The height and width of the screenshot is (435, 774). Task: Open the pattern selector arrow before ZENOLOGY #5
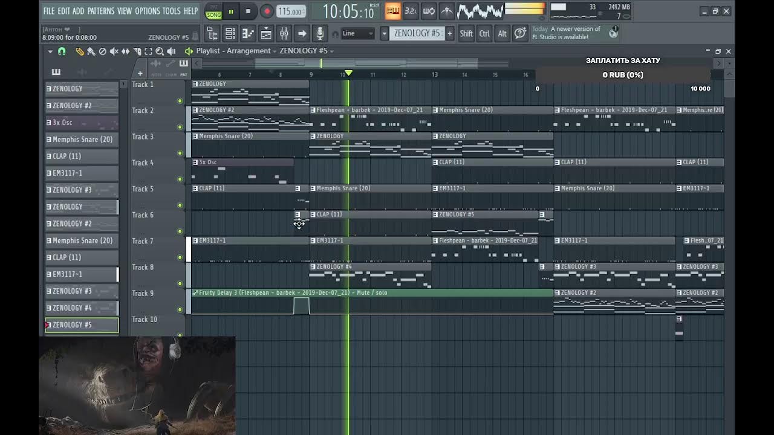384,33
